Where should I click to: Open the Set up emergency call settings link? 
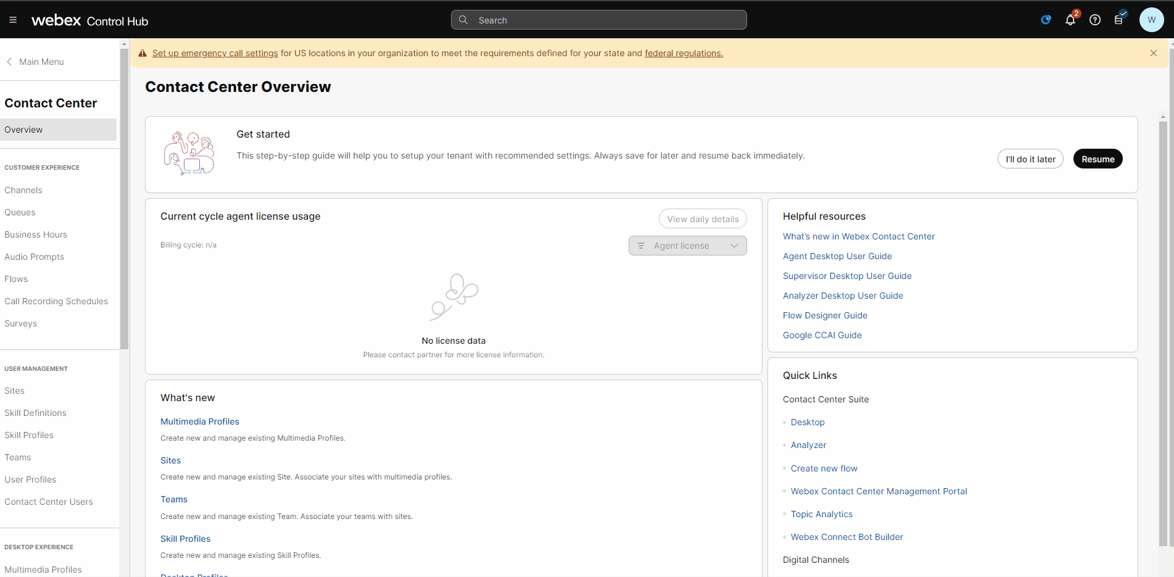215,53
